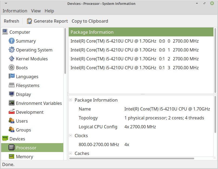Collapse the Caches section
Screen dimensions: 218x169
click(71, 153)
